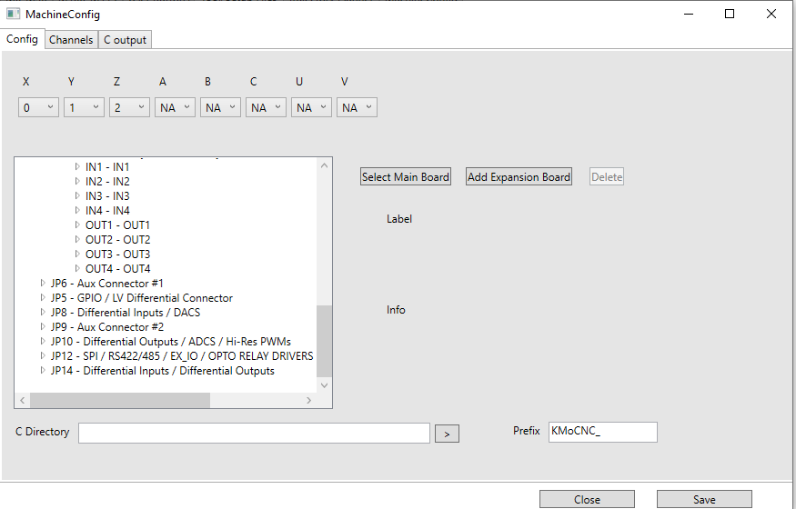This screenshot has height=509, width=796.
Task: Save the machine configuration
Action: point(704,499)
